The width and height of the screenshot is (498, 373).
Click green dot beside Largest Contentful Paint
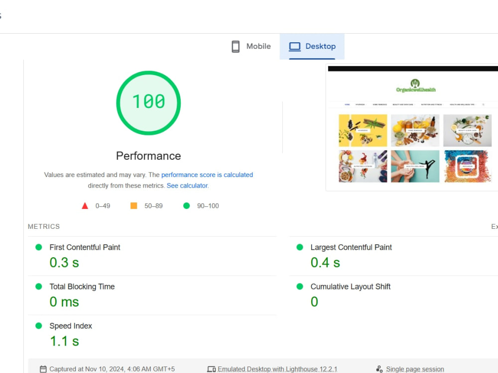tap(299, 247)
